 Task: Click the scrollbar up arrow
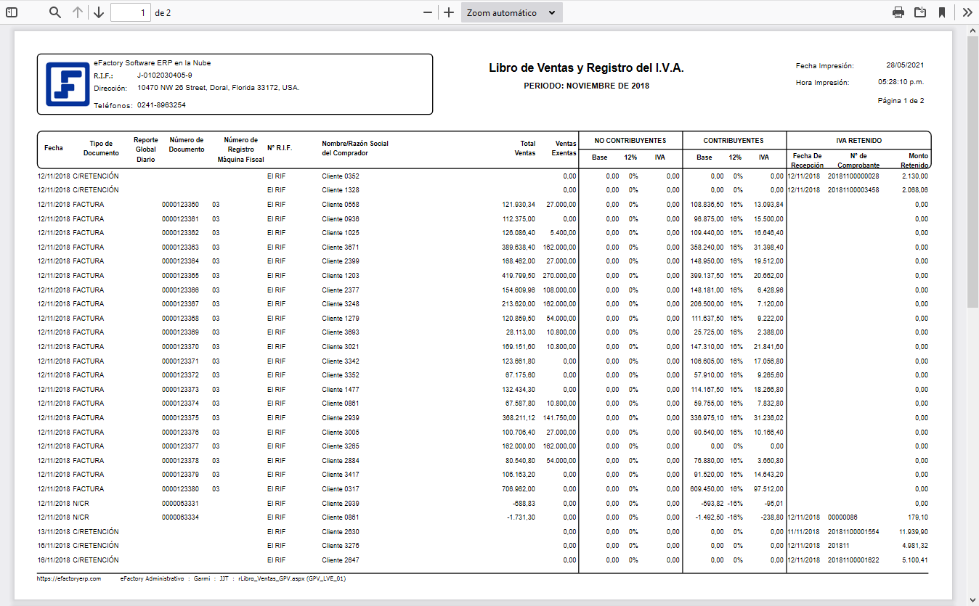click(x=973, y=30)
